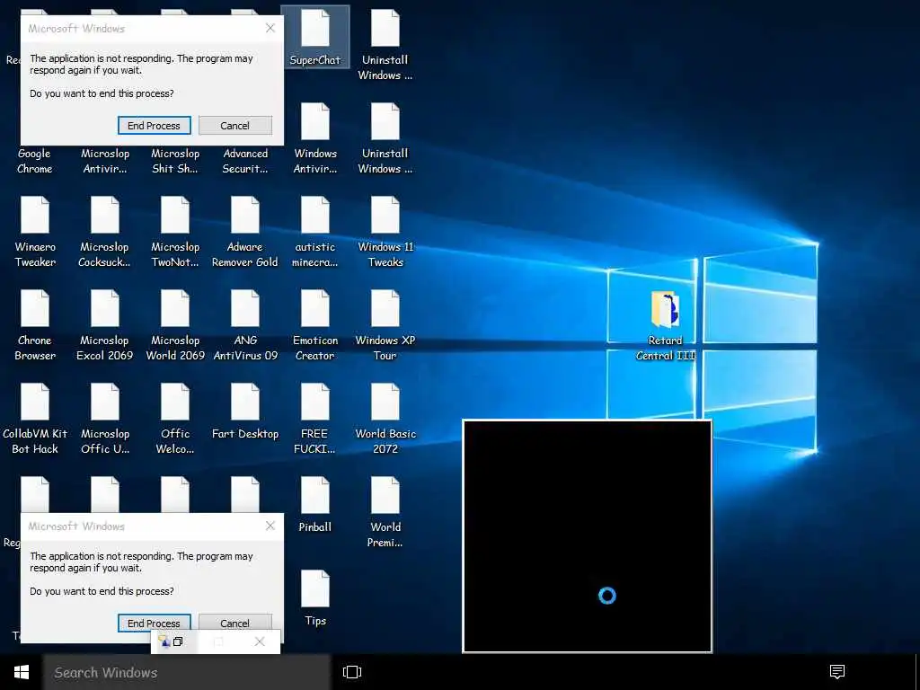Restore the minimized window above the taskbar
920x690 pixels.
(x=178, y=641)
